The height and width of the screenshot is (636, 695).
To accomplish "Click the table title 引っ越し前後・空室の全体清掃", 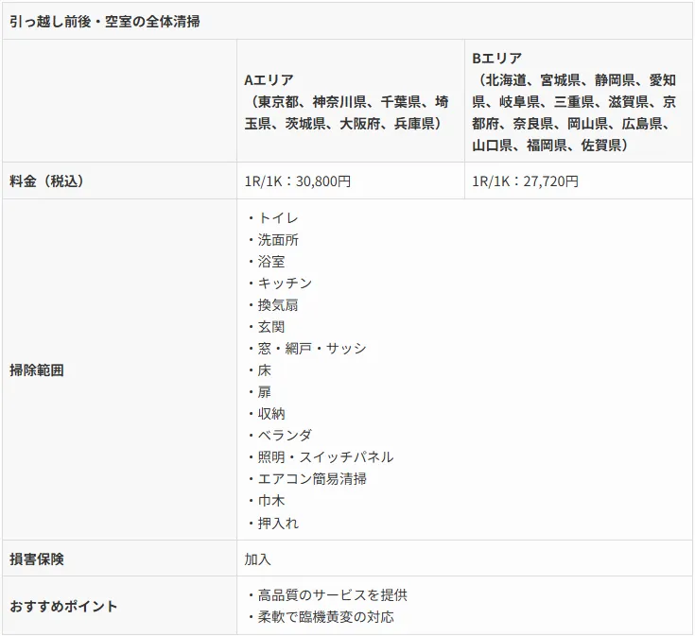I will point(105,21).
